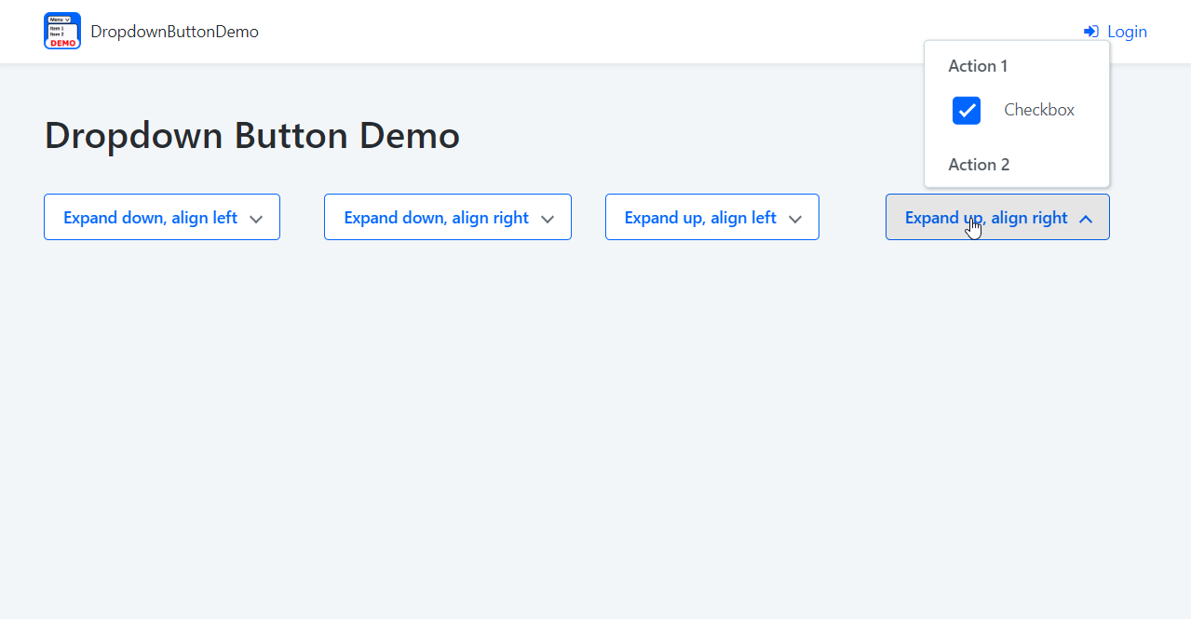Open the 'Expand down, align left' dropdown
1191x619 pixels.
pyautogui.click(x=161, y=217)
